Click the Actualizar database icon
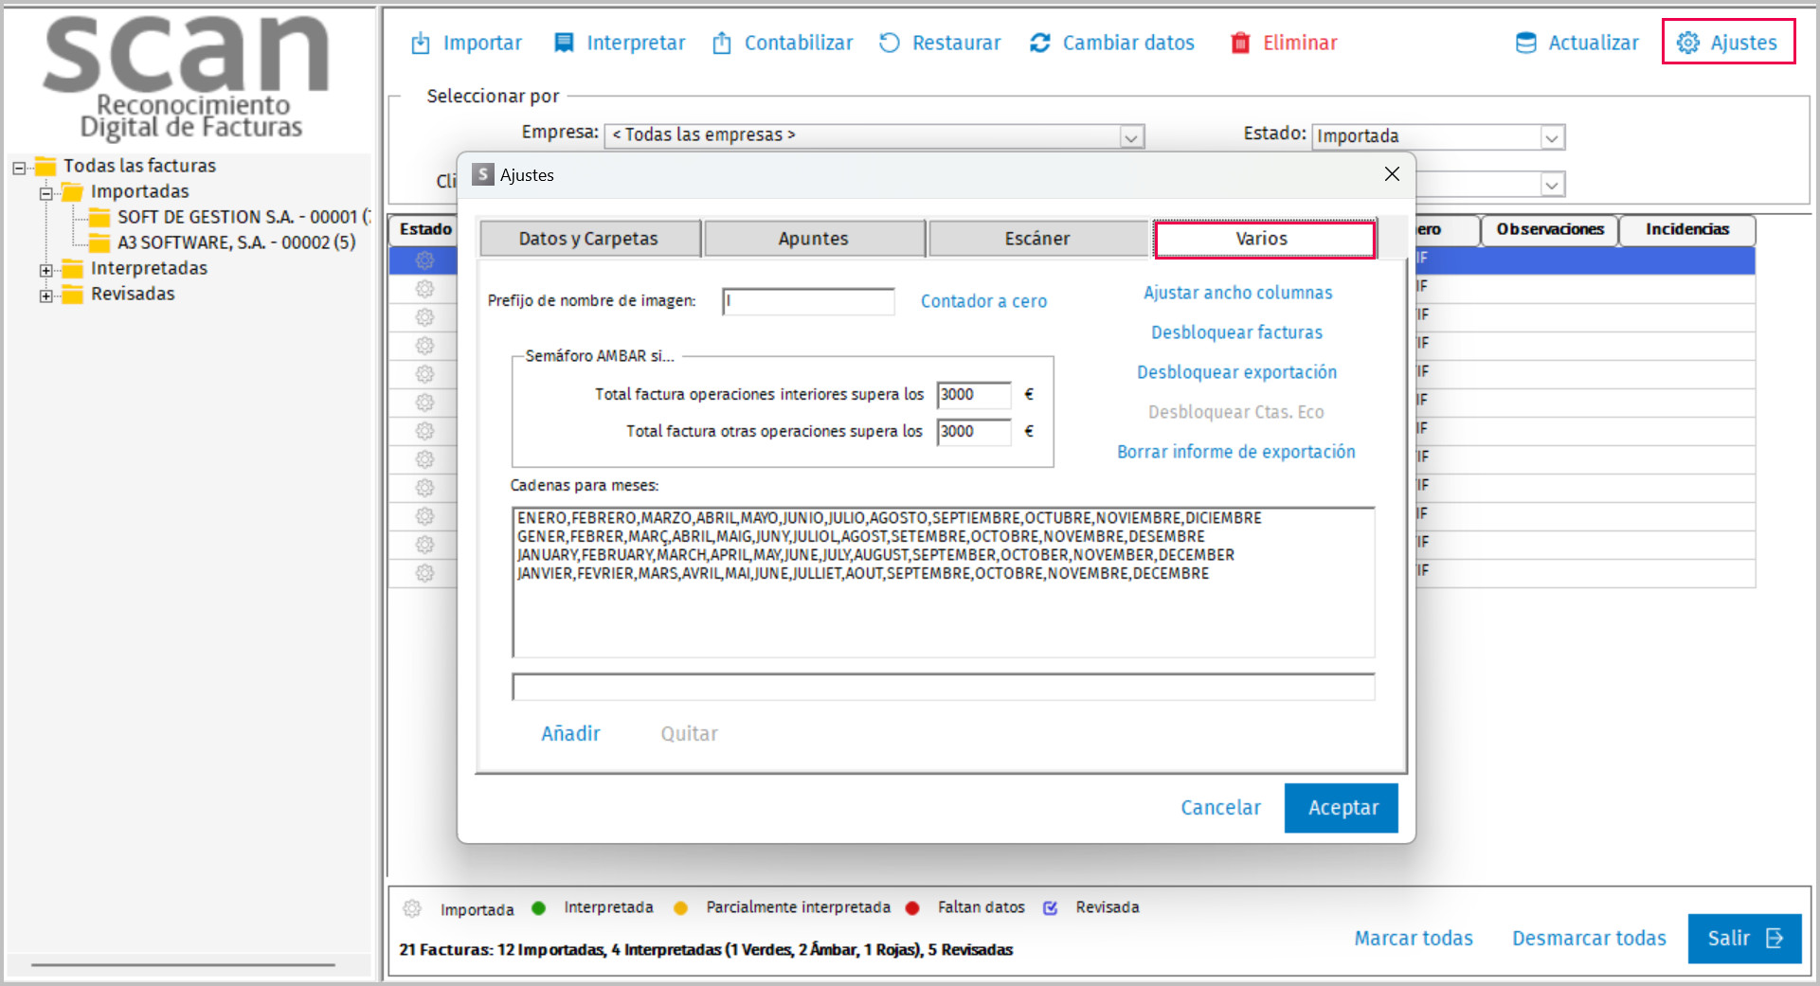 pyautogui.click(x=1526, y=43)
